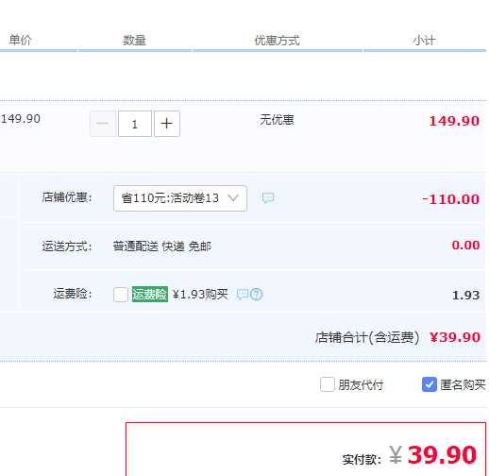Enable the 朋友代付 checkbox

point(328,384)
